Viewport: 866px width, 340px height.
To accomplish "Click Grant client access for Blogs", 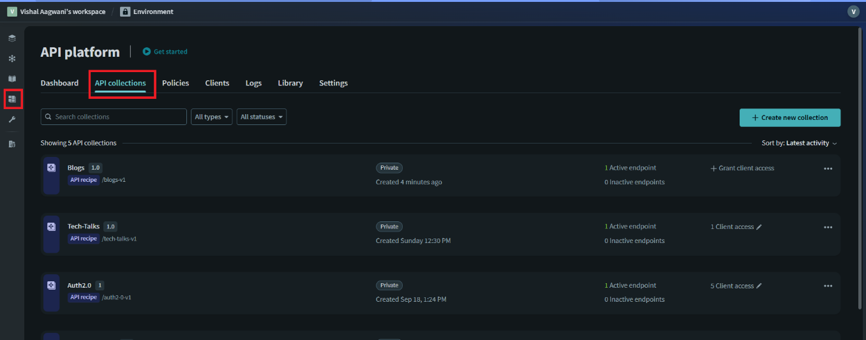I will [742, 168].
